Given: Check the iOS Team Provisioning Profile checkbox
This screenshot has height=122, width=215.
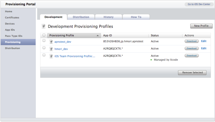Looking at the screenshot, I should coord(44,55).
